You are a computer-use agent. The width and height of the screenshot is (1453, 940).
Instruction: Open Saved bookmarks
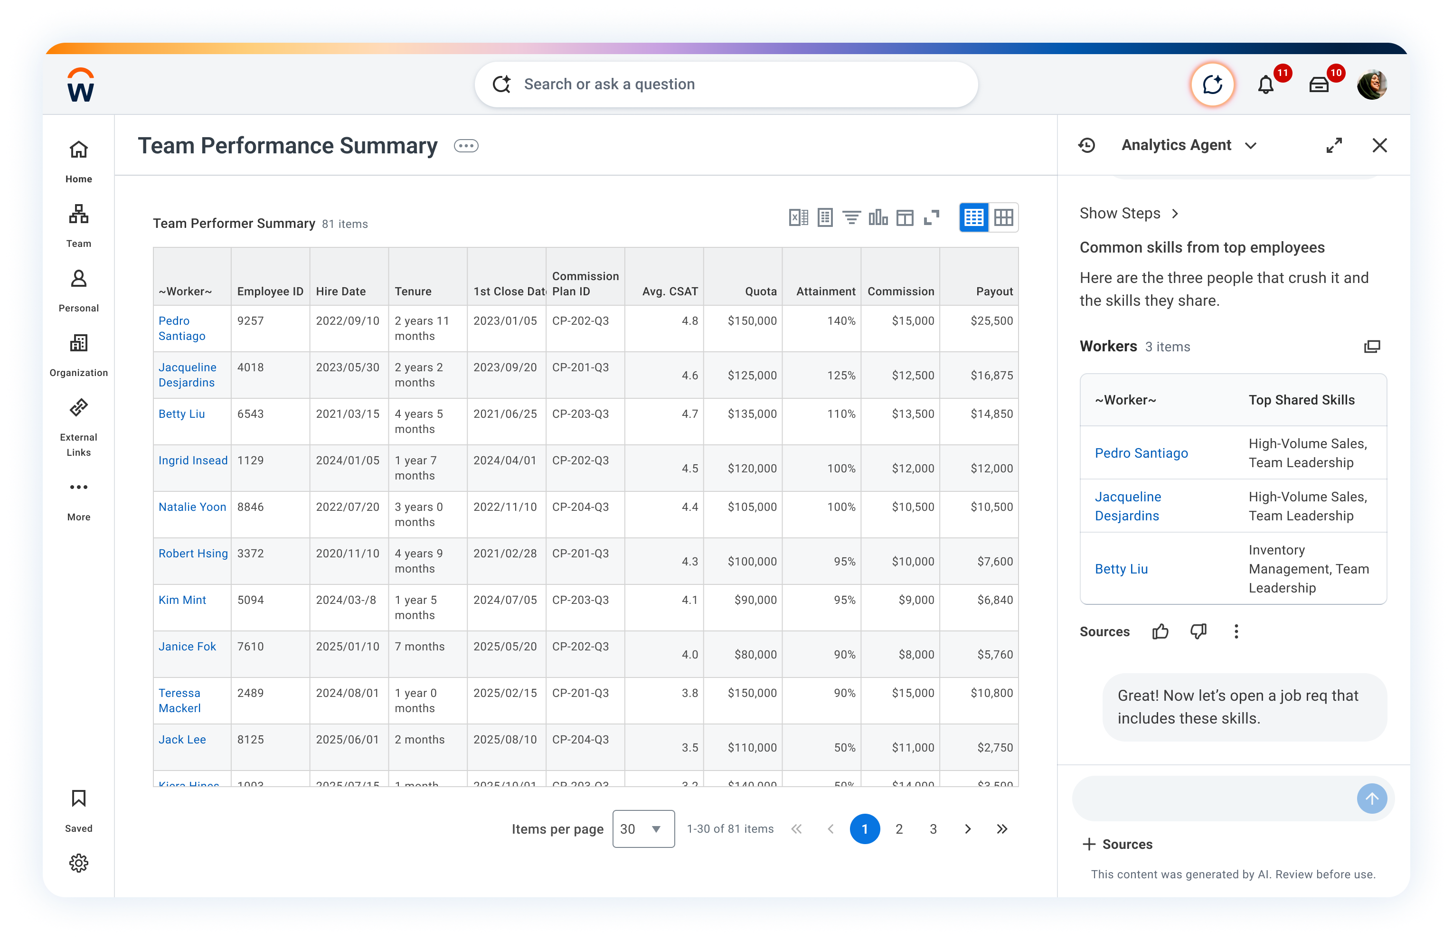pyautogui.click(x=79, y=810)
